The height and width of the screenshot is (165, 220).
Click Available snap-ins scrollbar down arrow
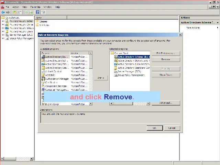(91, 103)
